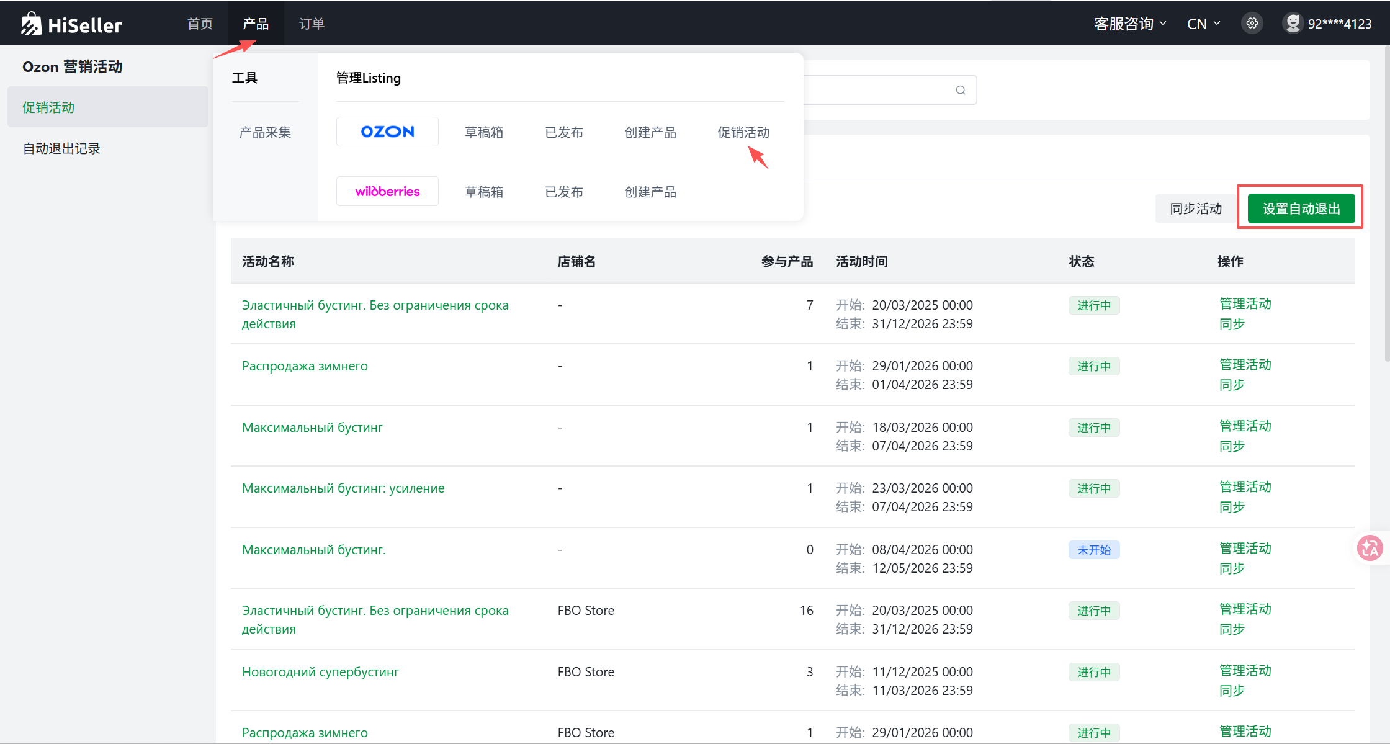The image size is (1390, 744).
Task: Click the user avatar icon
Action: [x=1293, y=24]
